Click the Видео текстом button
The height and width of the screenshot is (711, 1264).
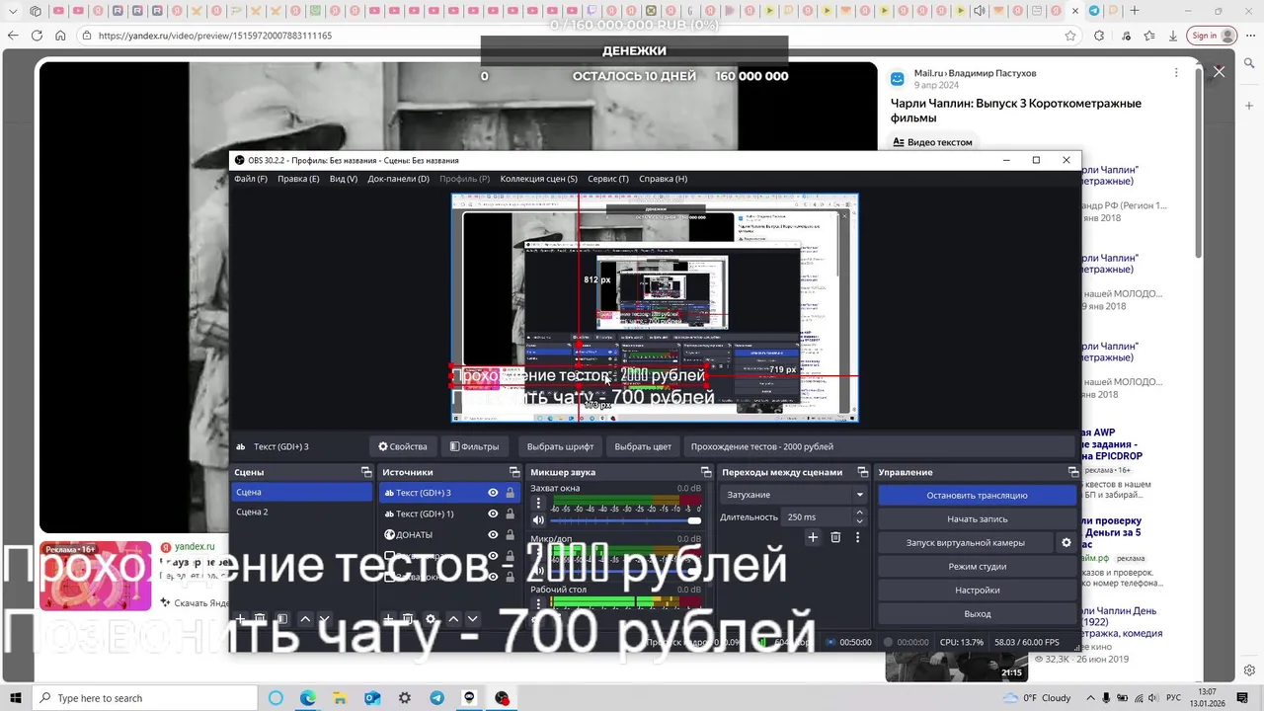click(933, 142)
